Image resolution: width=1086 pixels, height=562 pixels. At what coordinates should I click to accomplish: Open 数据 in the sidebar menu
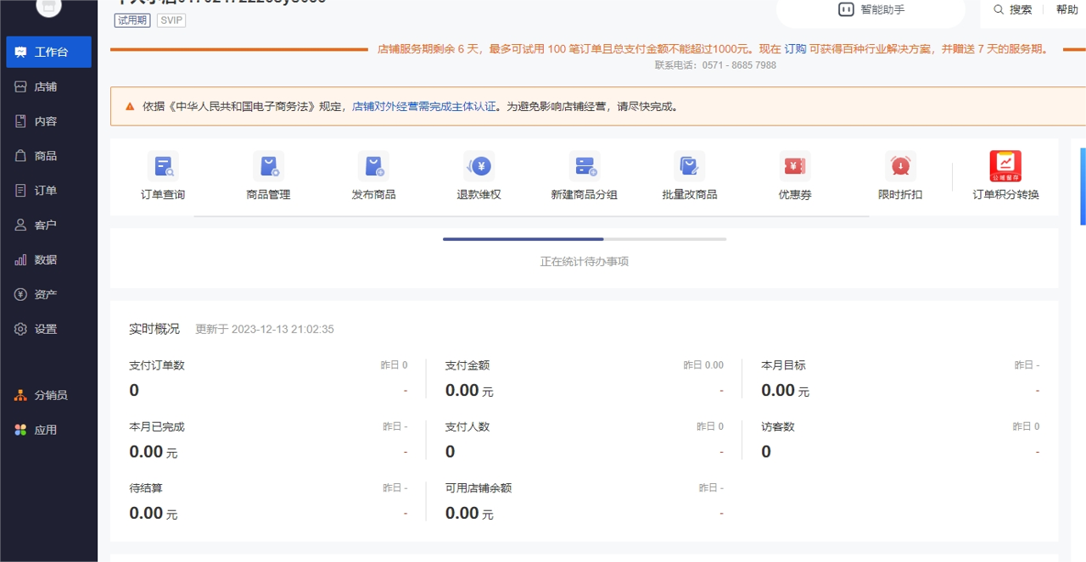coord(46,260)
